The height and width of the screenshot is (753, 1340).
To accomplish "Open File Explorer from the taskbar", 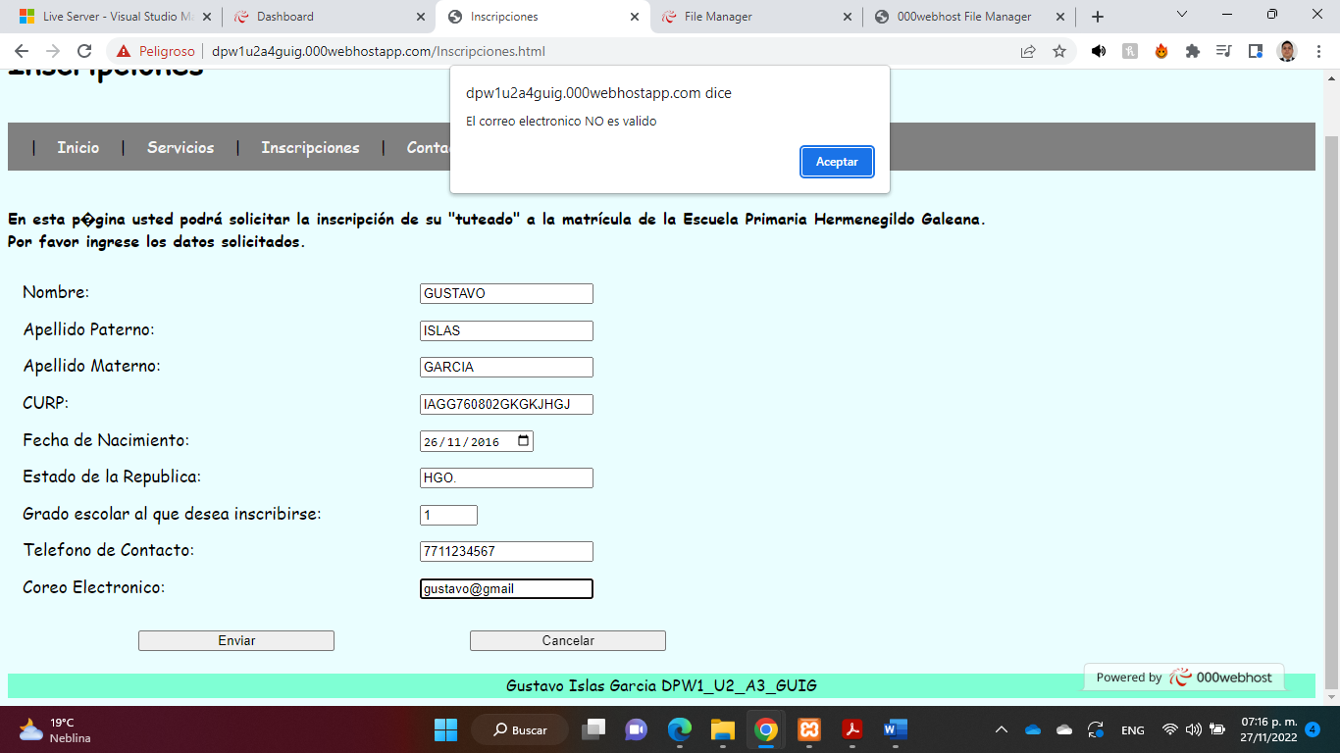I will pyautogui.click(x=723, y=729).
